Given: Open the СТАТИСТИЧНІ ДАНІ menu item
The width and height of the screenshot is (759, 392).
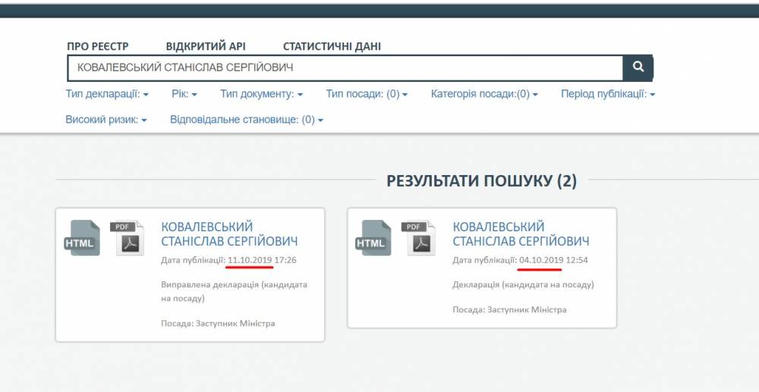Looking at the screenshot, I should pyautogui.click(x=332, y=46).
